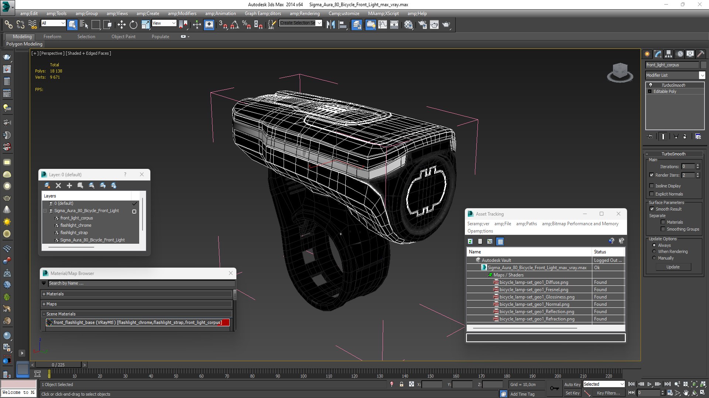Viewport: 709px width, 398px height.
Task: Select the When Rendering radio button
Action: 654,251
